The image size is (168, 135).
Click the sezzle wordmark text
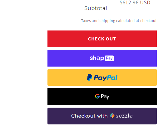[124, 116]
